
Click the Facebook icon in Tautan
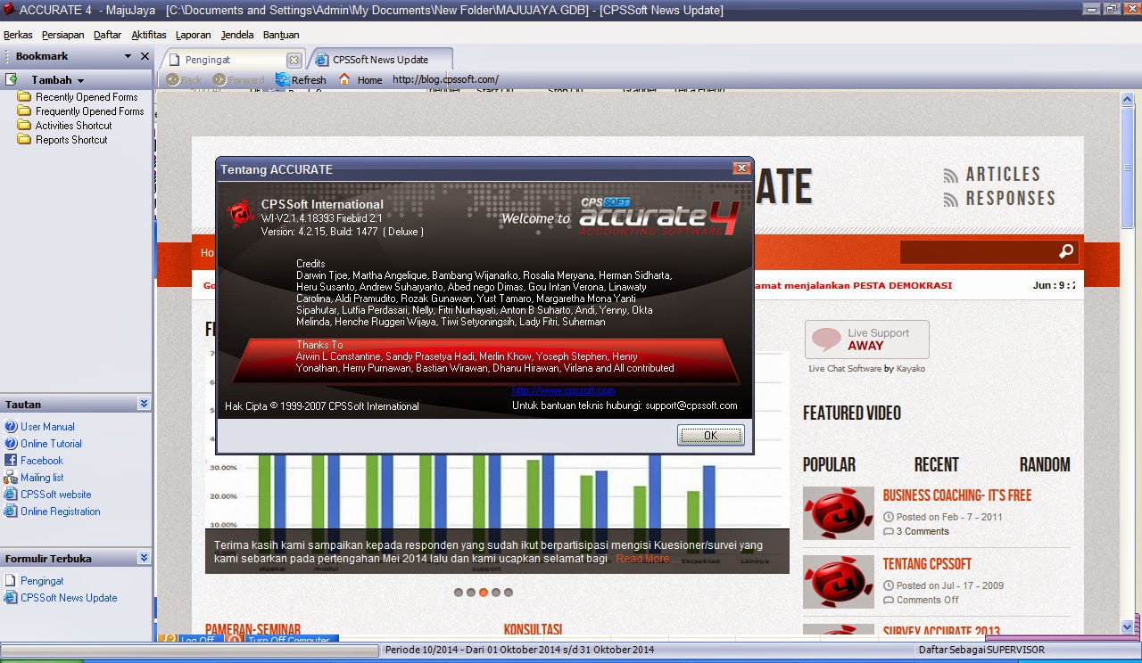click(x=12, y=461)
